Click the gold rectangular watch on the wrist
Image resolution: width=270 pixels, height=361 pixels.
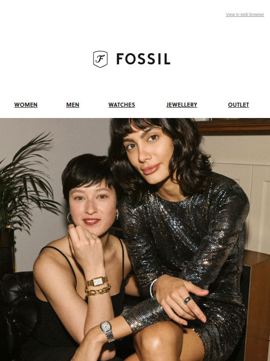(97, 281)
